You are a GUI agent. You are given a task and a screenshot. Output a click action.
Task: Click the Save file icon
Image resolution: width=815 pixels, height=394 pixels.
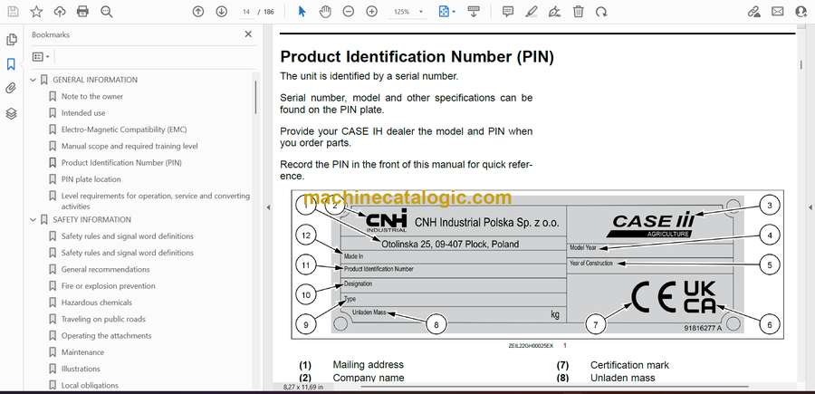[13, 12]
